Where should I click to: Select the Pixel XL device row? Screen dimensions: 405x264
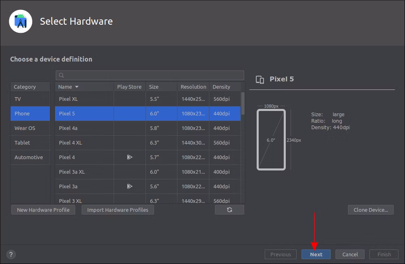pyautogui.click(x=148, y=99)
